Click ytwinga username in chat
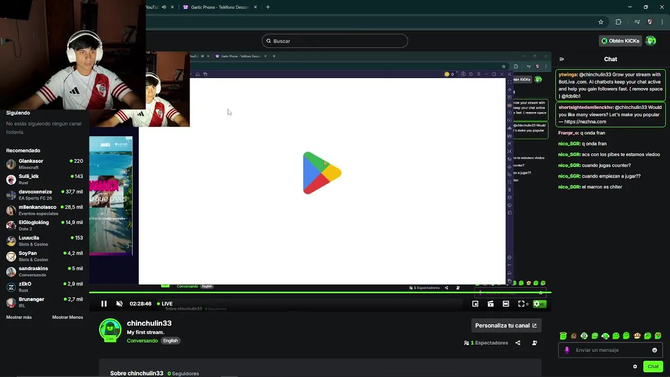 click(568, 75)
